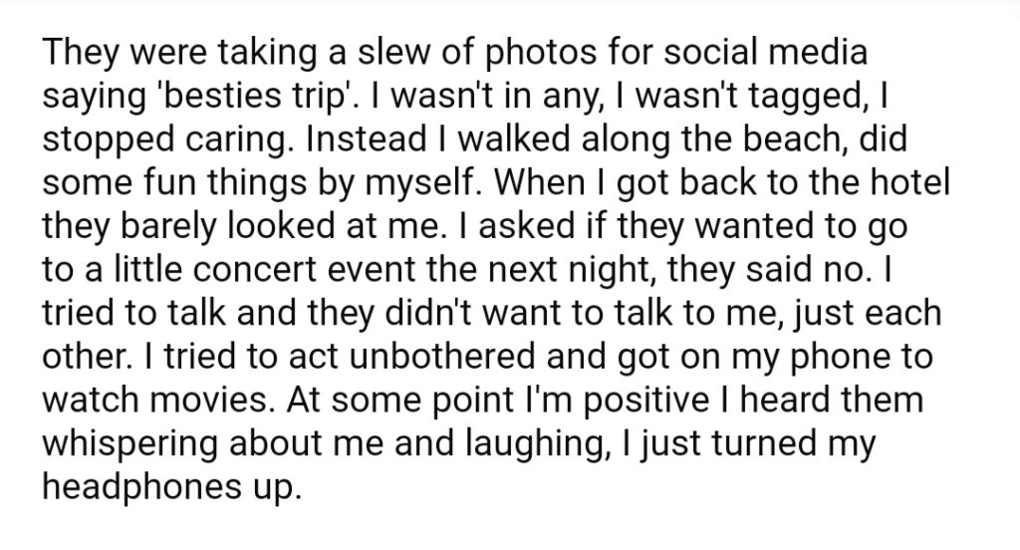This screenshot has height=550, width=1020.
Task: Click the words 'stopped caring'
Action: (x=164, y=140)
